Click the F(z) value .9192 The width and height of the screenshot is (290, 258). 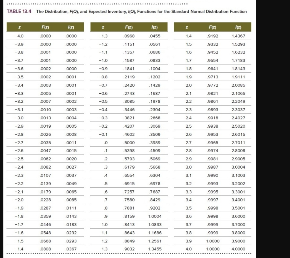[x=213, y=36]
